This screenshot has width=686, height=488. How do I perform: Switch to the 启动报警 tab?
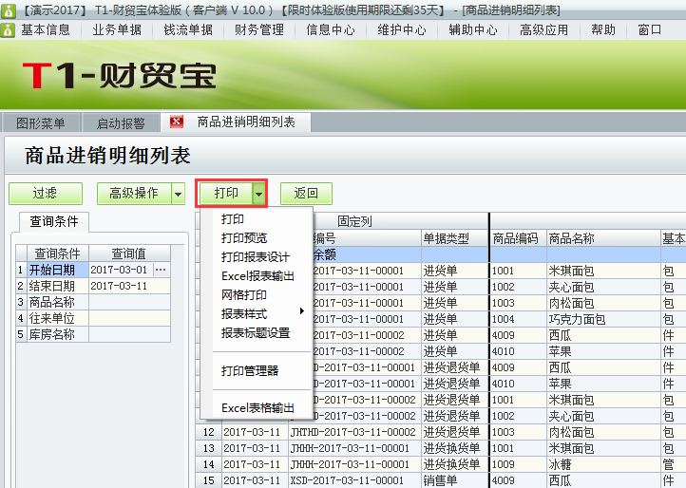[x=121, y=122]
